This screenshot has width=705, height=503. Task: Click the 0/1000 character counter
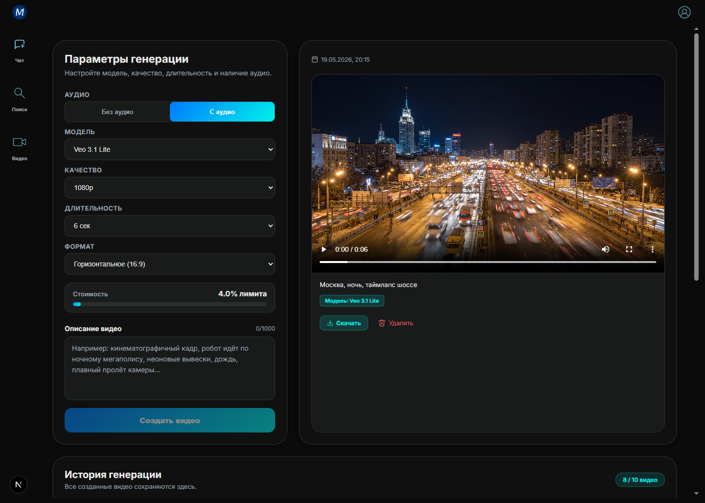click(x=265, y=329)
